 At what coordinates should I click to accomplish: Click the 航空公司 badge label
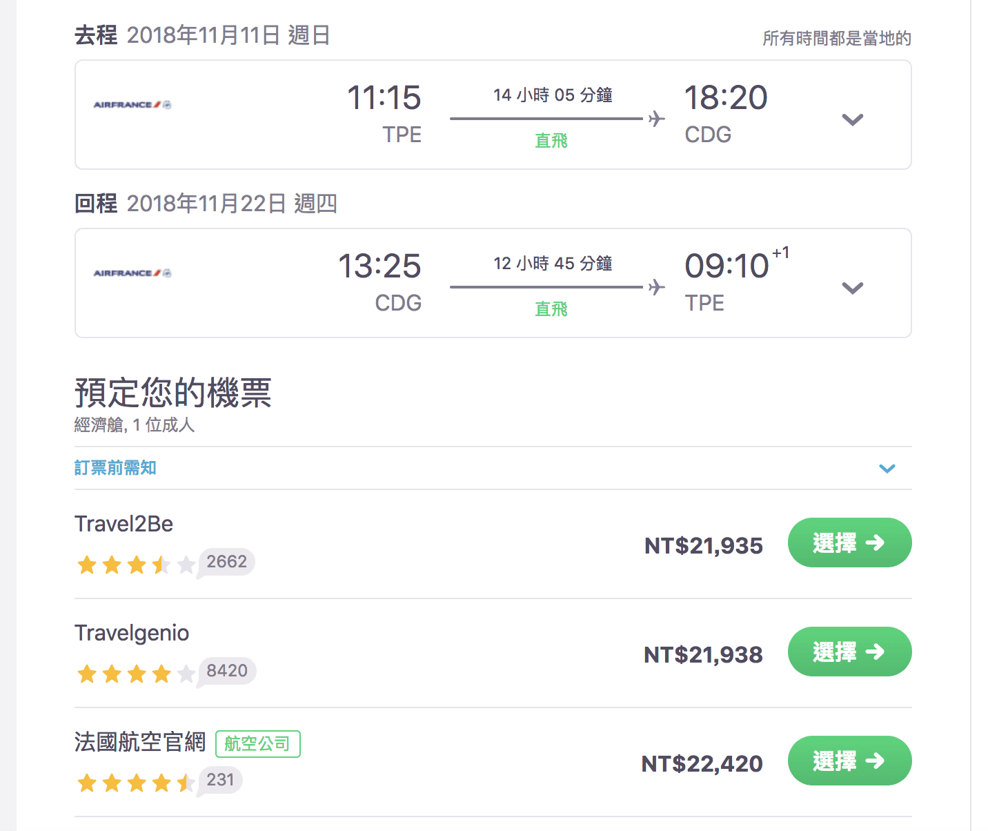click(258, 744)
